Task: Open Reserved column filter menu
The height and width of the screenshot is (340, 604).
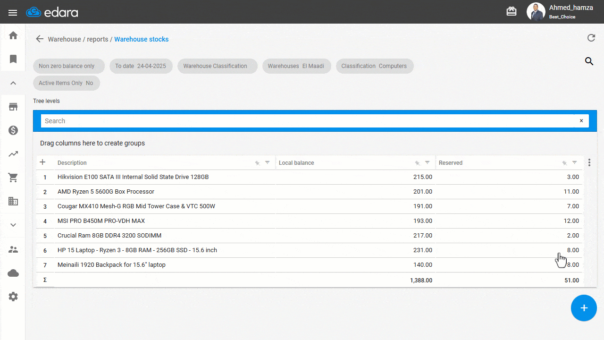Action: pos(574,162)
